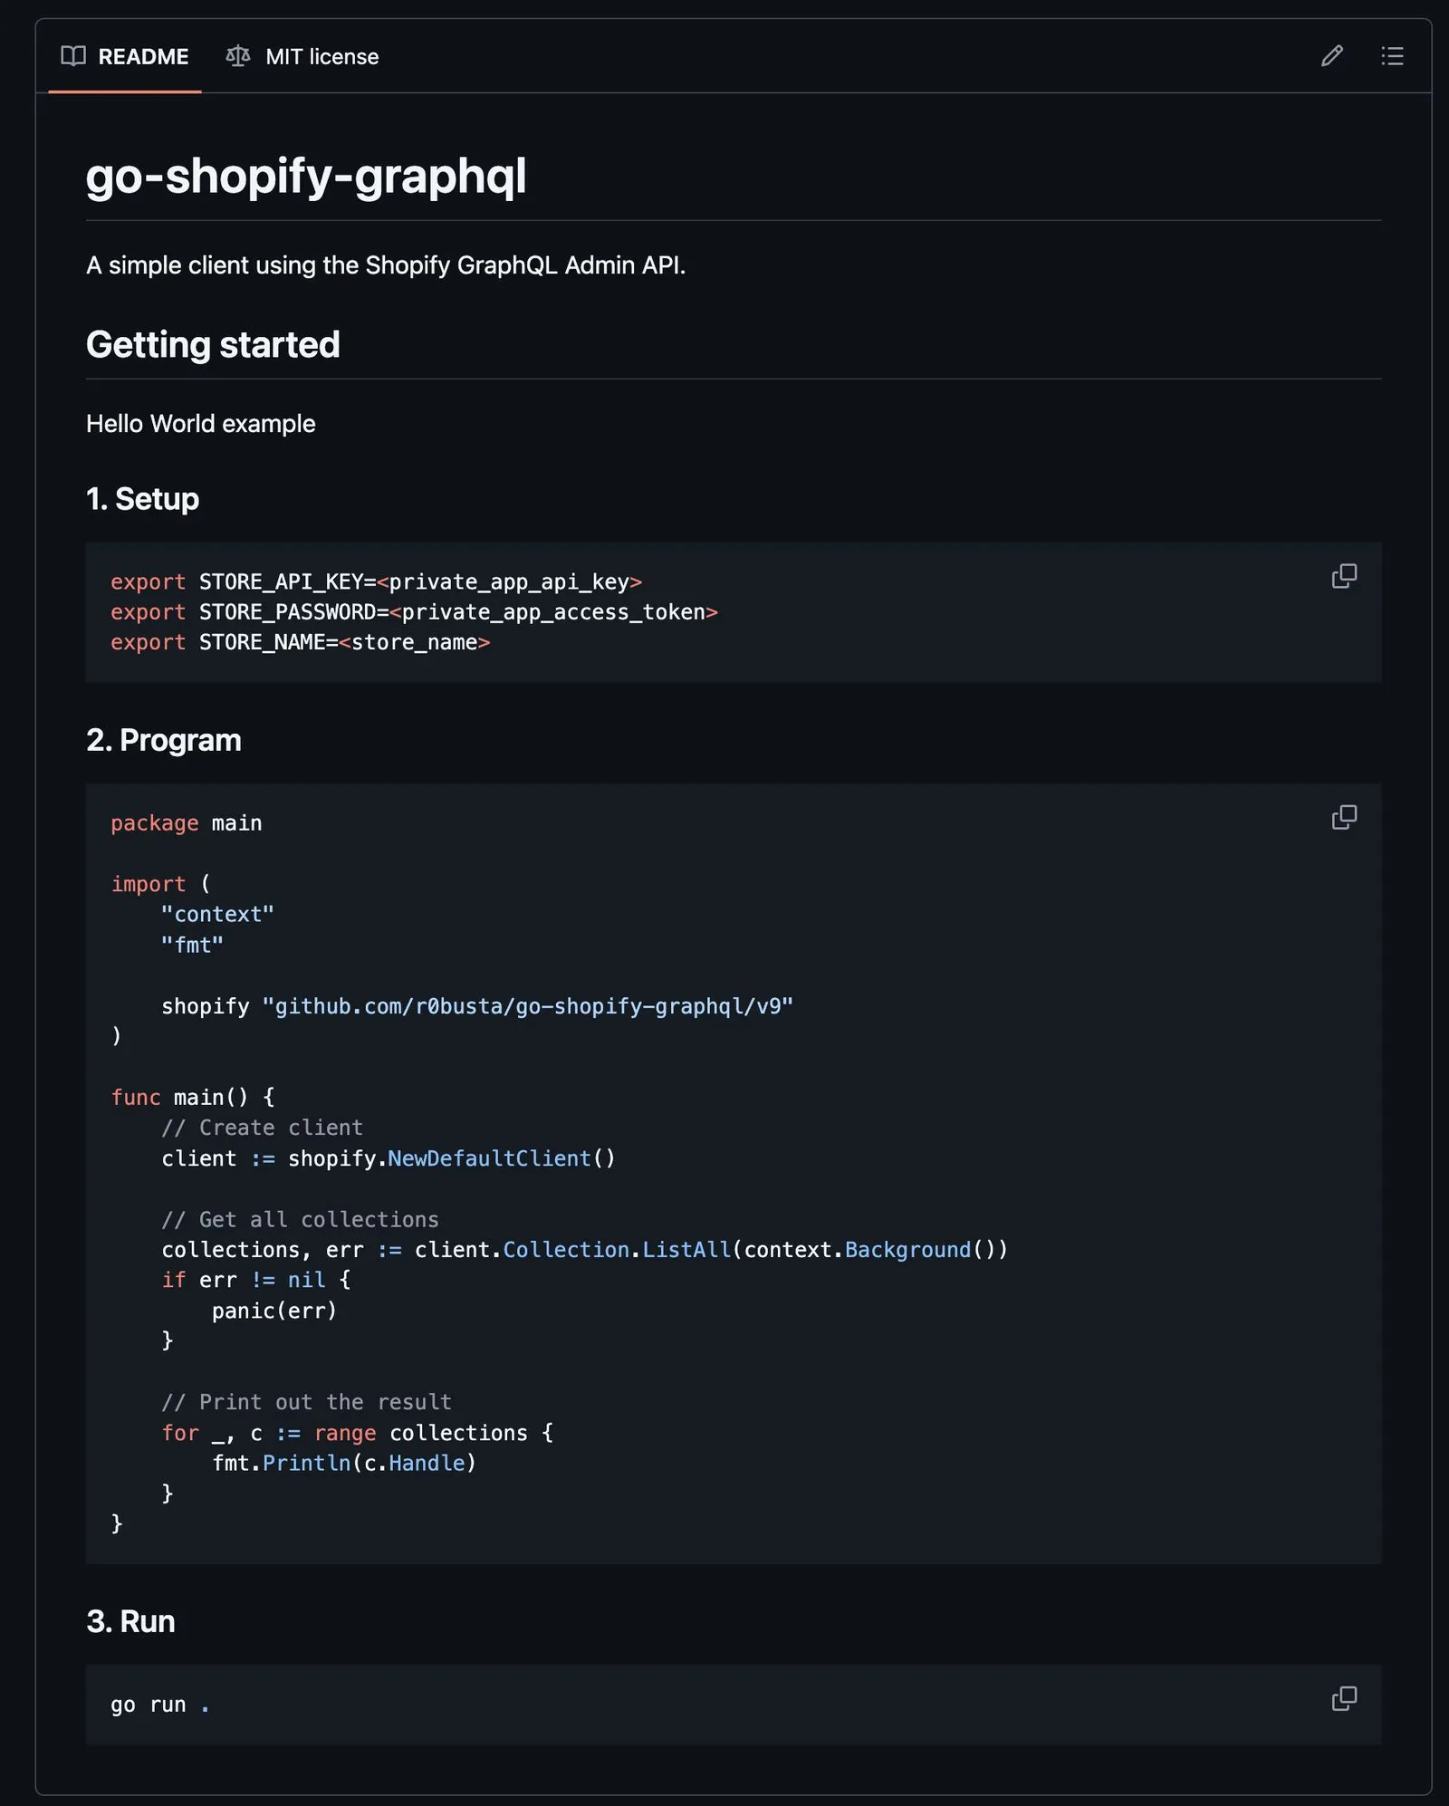
Task: Copy the 'go run .' command block
Action: click(x=1344, y=1698)
